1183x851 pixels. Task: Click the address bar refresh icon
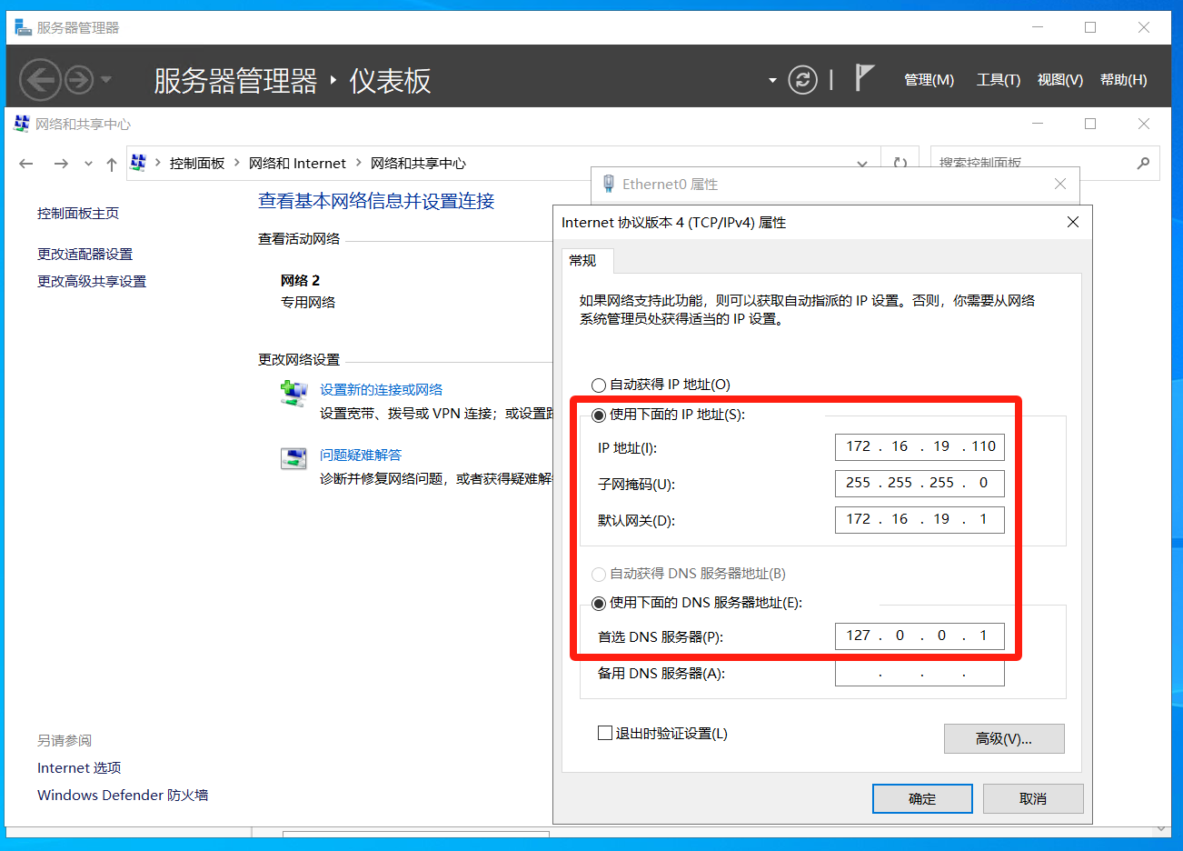(900, 164)
